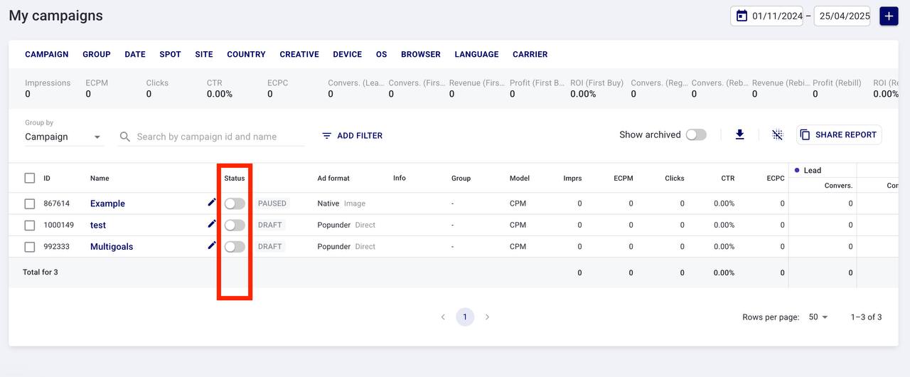Viewport: 910px width, 377px height.
Task: Toggle the Show archived switch
Action: point(696,134)
